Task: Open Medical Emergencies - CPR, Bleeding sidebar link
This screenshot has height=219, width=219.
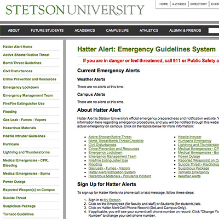Action: pos(26,163)
